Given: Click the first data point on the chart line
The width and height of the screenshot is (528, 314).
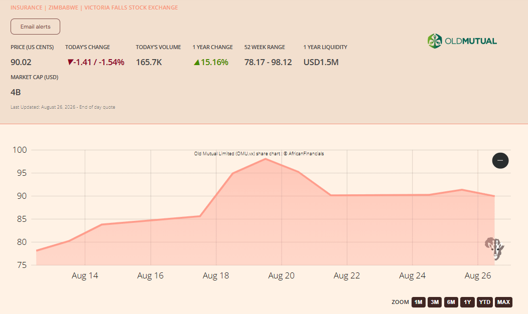Looking at the screenshot, I should (36, 250).
